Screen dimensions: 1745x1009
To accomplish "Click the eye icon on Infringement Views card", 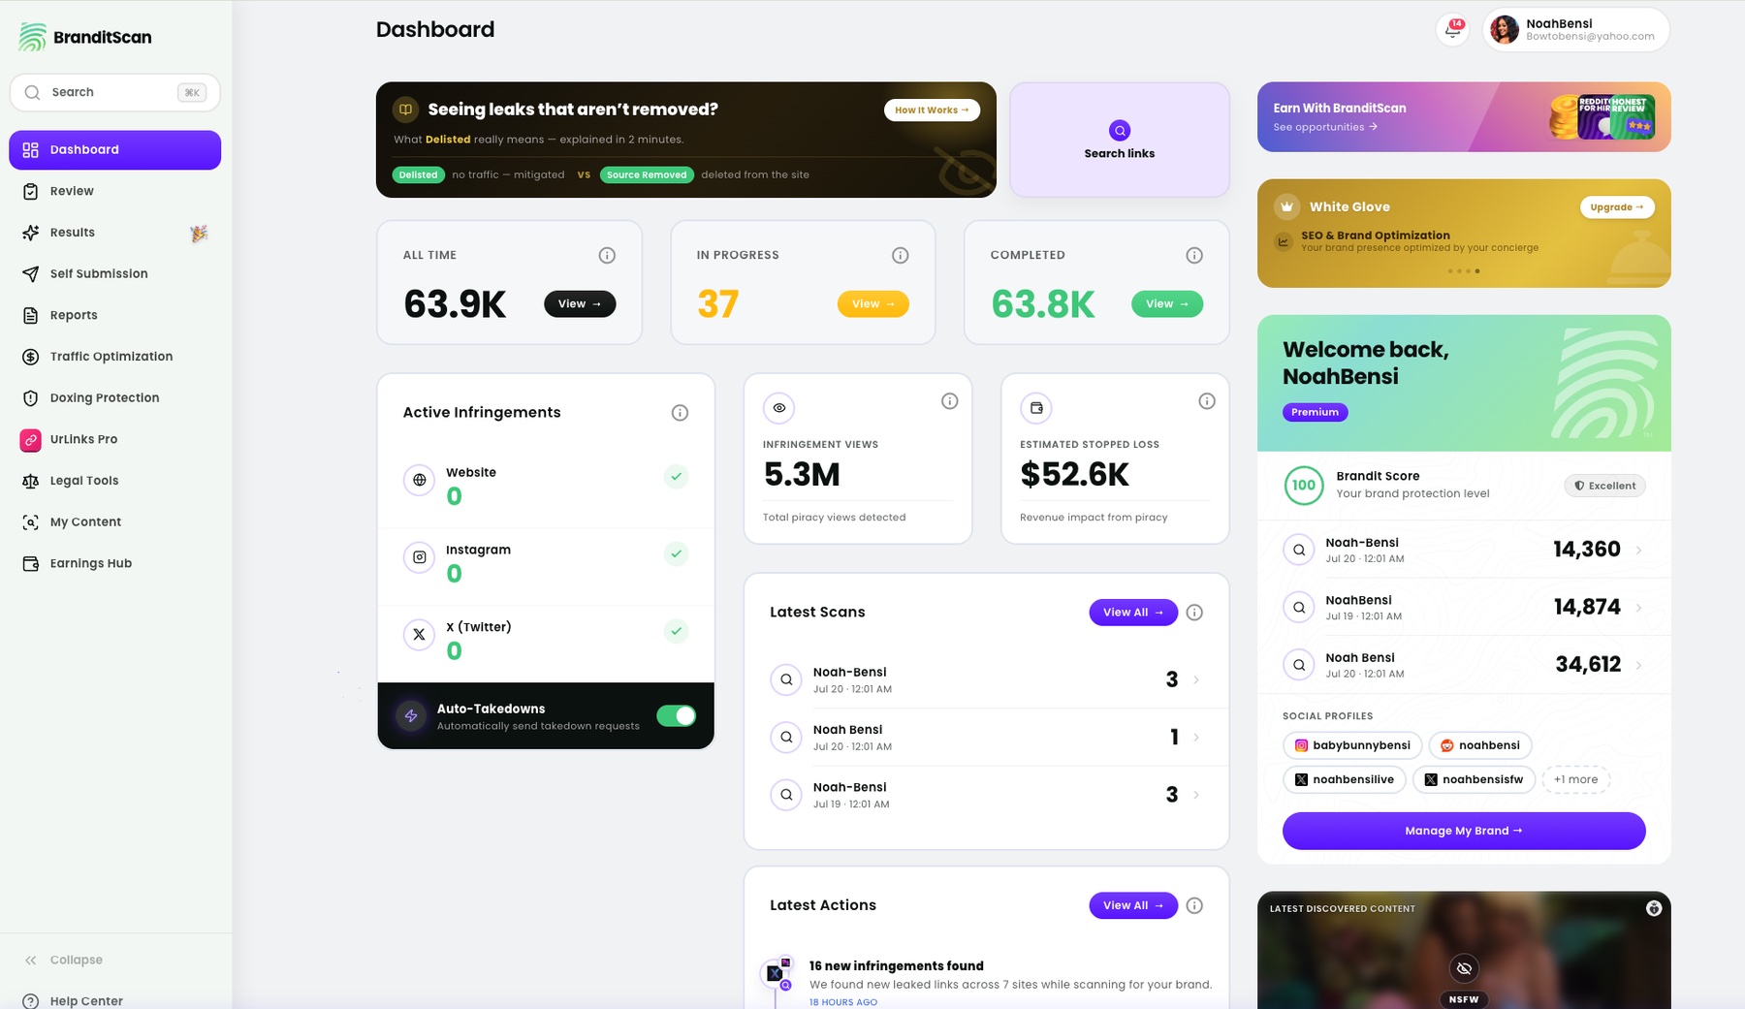I will pos(779,408).
